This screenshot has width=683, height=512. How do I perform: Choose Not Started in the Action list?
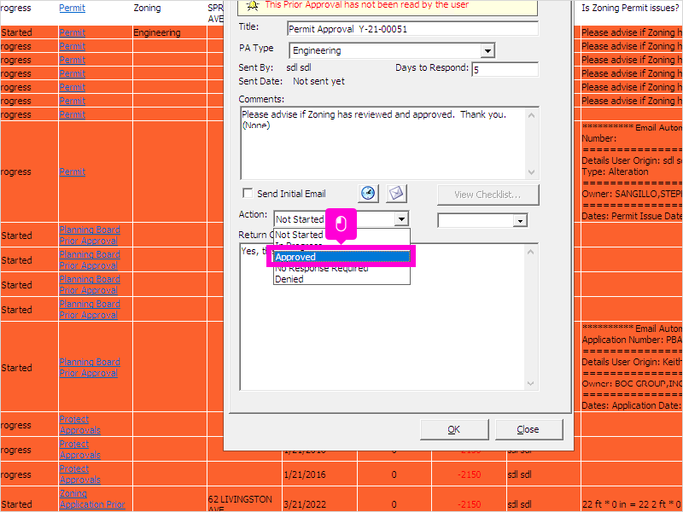[342, 235]
